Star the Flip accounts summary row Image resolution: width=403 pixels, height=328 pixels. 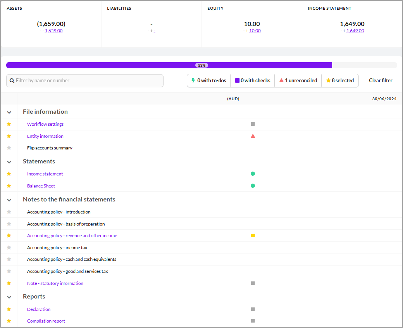9,148
